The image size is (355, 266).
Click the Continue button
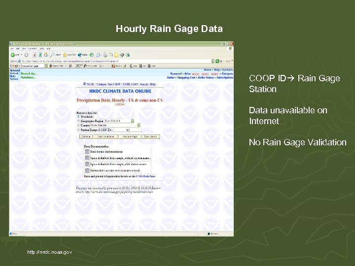[x=86, y=136]
